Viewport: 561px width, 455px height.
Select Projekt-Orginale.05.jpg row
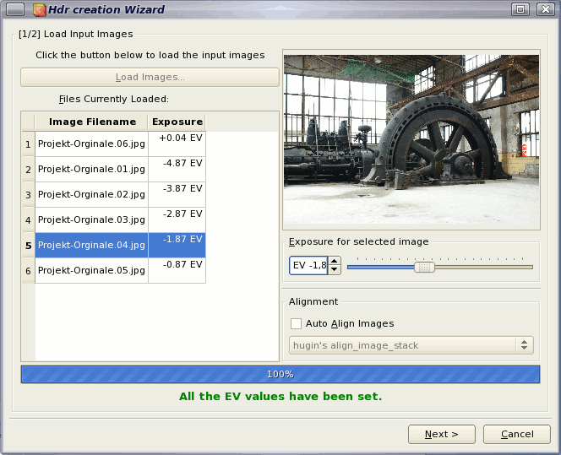point(91,271)
